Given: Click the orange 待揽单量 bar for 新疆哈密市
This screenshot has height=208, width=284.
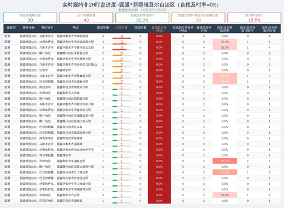Looking at the screenshot, I should pos(117,72).
